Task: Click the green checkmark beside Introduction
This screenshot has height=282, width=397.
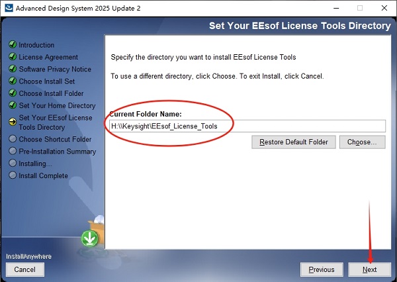Action: [x=13, y=44]
